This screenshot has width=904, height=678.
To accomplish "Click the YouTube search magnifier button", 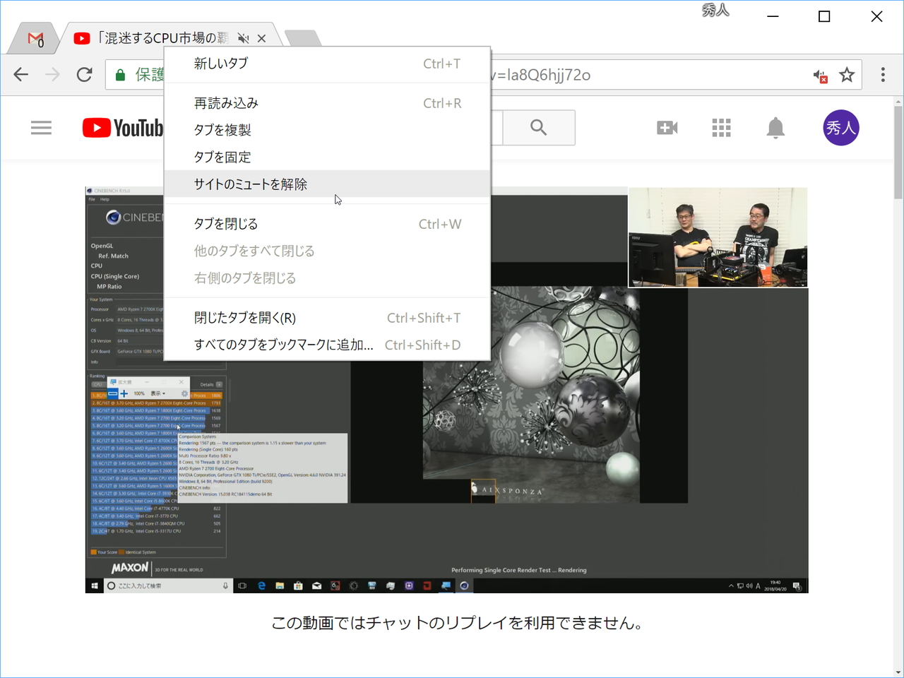I will coord(539,128).
